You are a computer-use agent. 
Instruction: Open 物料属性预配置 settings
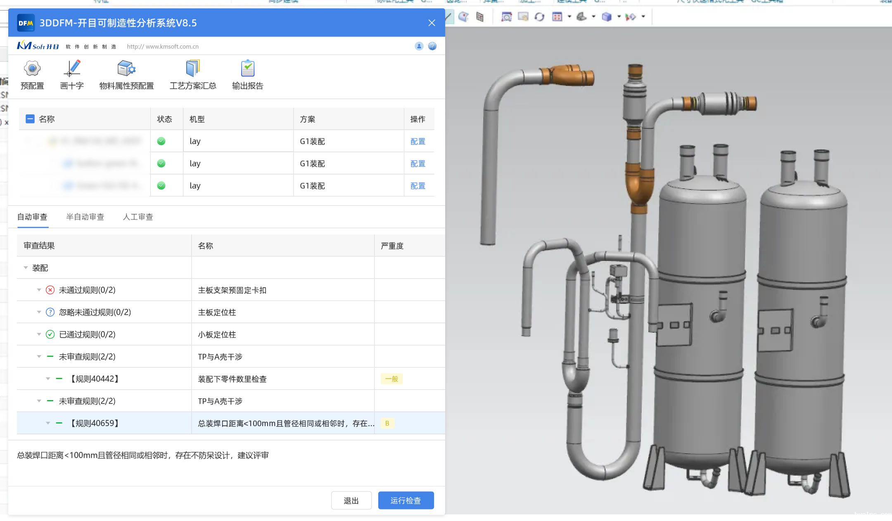(x=126, y=69)
